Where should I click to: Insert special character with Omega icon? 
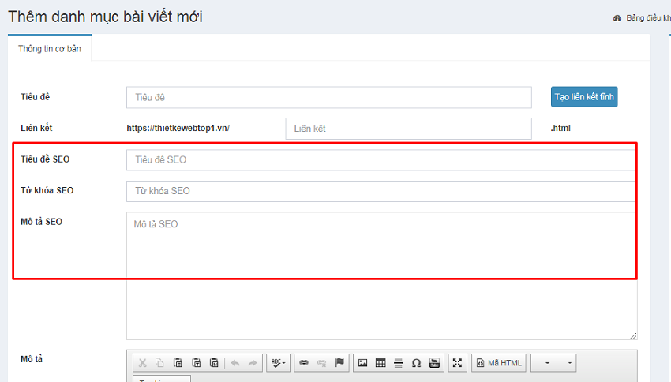[x=417, y=363]
